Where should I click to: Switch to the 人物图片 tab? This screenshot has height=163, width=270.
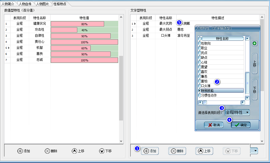tap(42, 4)
